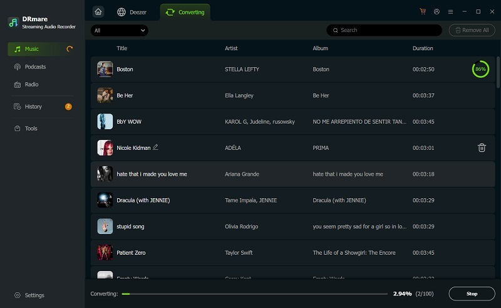
Task: Open the user account icon
Action: (436, 11)
